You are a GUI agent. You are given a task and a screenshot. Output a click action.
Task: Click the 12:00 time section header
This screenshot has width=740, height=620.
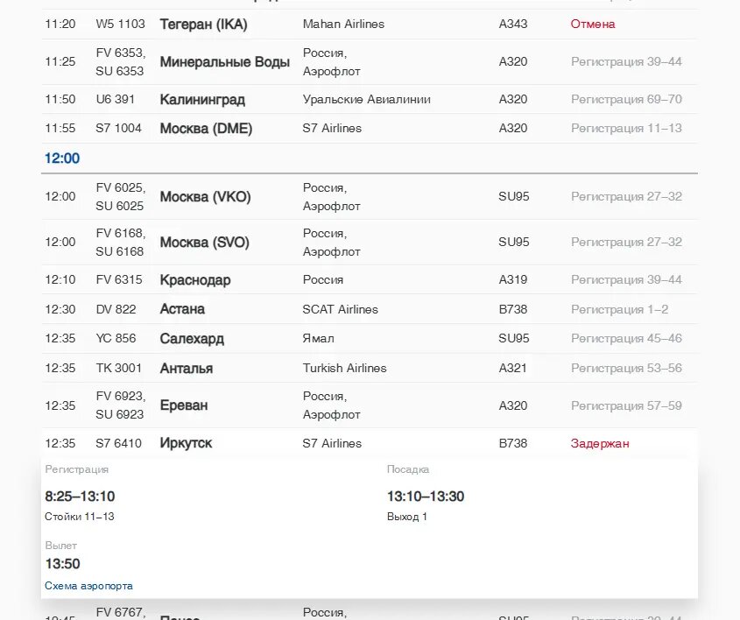(62, 159)
